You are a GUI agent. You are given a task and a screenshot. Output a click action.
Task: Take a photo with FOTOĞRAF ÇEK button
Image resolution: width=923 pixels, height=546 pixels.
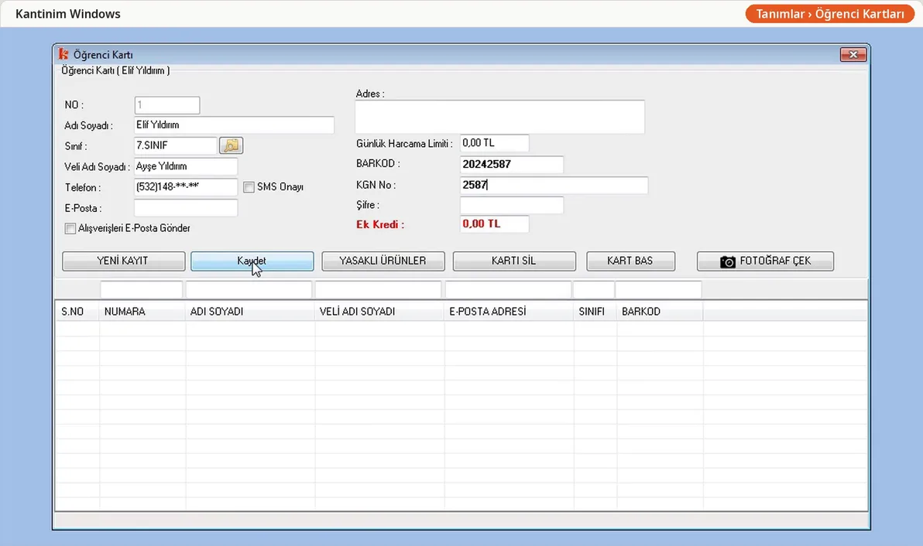coord(765,261)
